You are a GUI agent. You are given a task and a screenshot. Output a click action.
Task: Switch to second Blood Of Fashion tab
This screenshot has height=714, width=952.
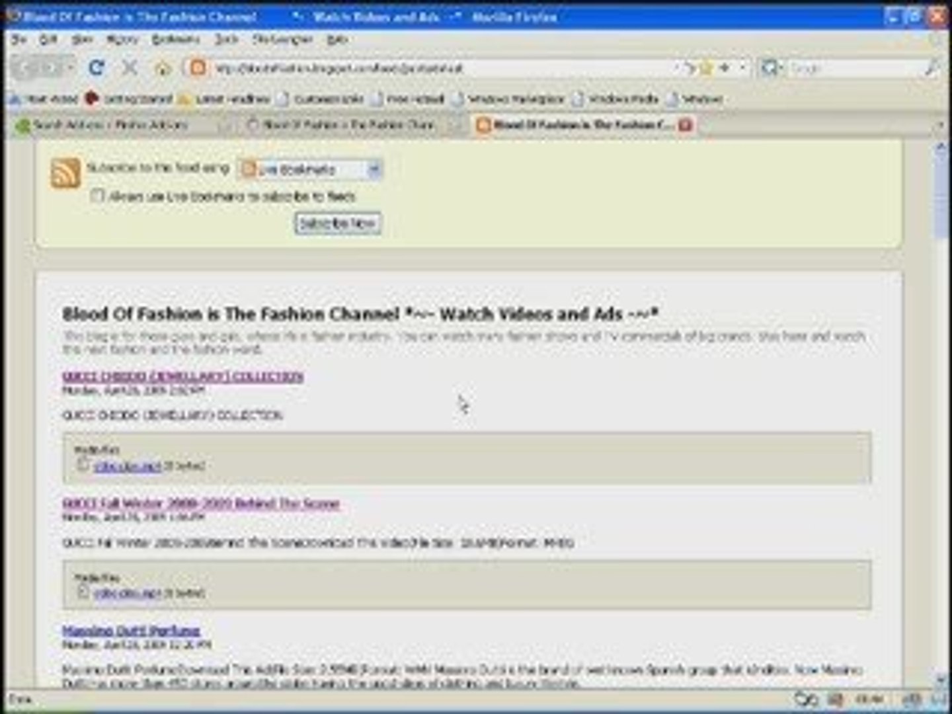point(350,125)
